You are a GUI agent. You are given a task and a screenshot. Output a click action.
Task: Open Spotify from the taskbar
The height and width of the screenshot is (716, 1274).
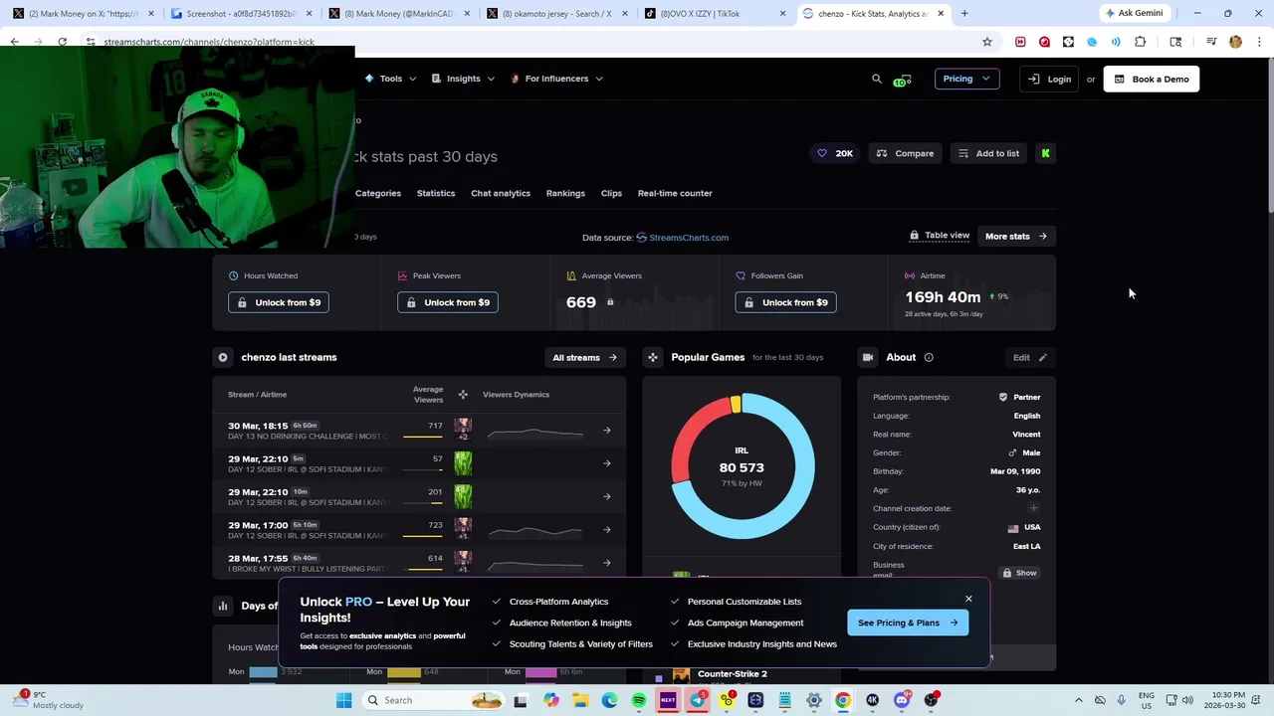(x=639, y=700)
